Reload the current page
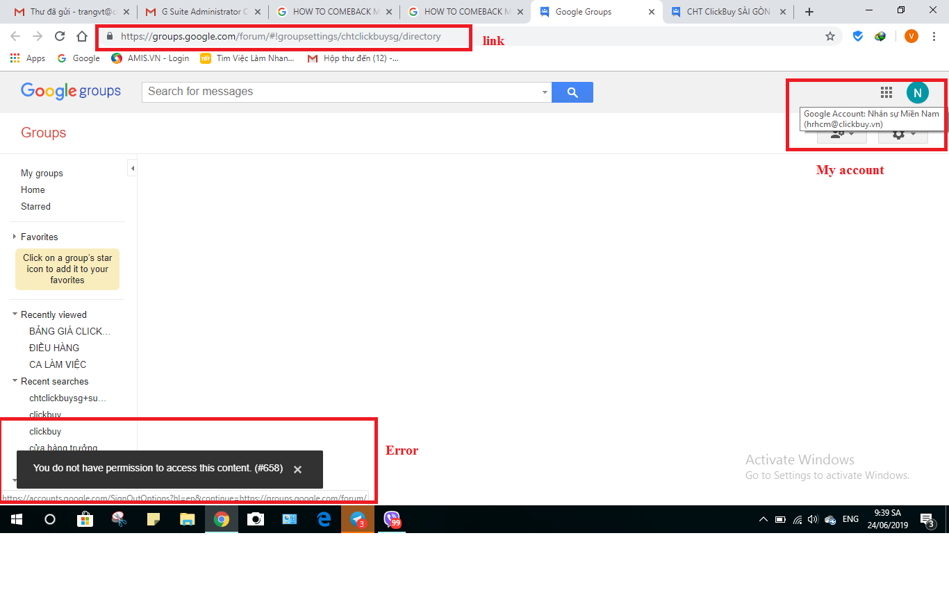The image size is (949, 590). coord(60,37)
